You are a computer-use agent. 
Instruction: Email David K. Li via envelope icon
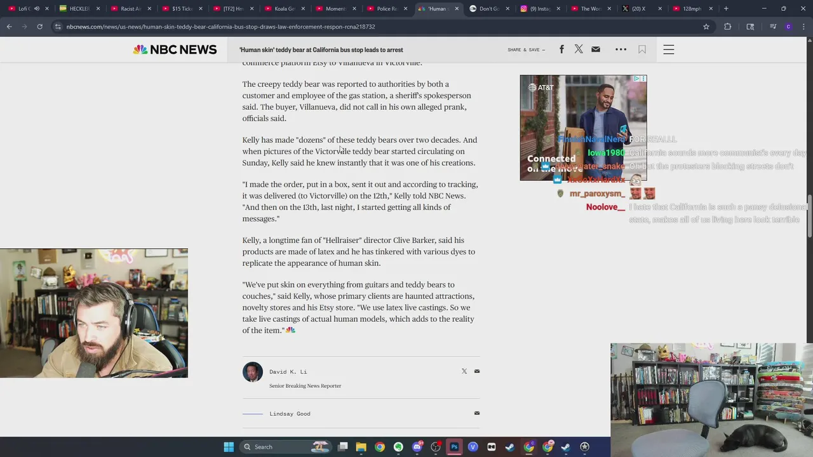point(477,371)
